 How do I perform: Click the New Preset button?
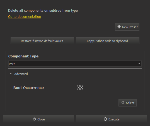tap(127, 27)
